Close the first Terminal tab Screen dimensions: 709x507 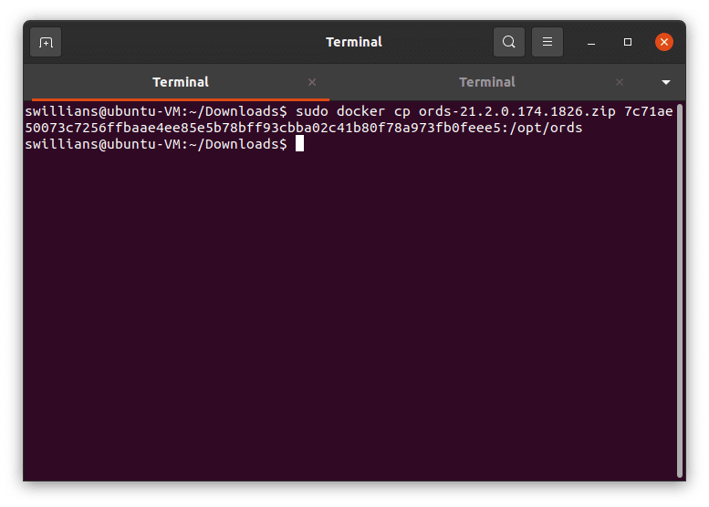point(312,82)
